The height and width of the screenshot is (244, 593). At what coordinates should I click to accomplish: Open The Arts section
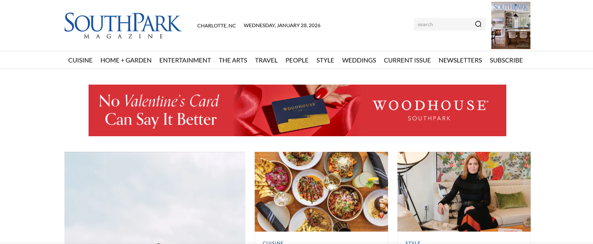coord(233,60)
